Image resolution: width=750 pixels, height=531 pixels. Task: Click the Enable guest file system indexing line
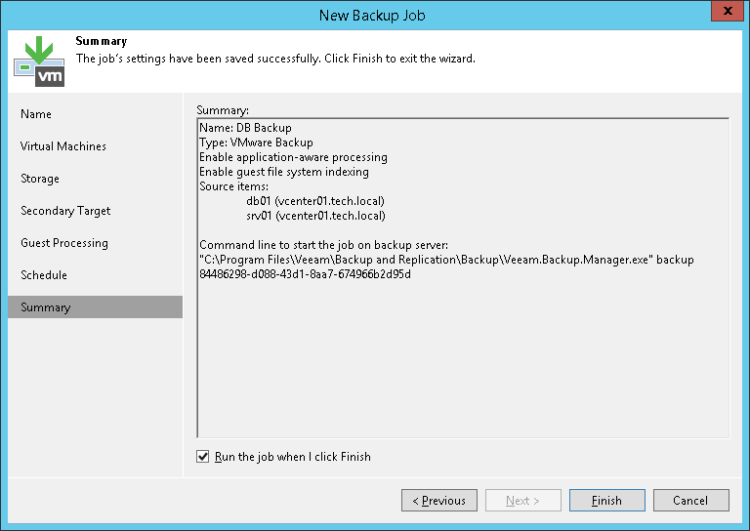(284, 172)
